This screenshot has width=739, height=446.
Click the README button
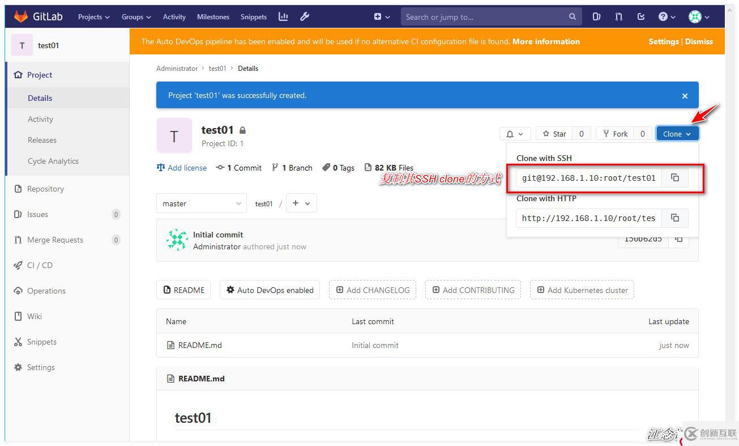184,290
